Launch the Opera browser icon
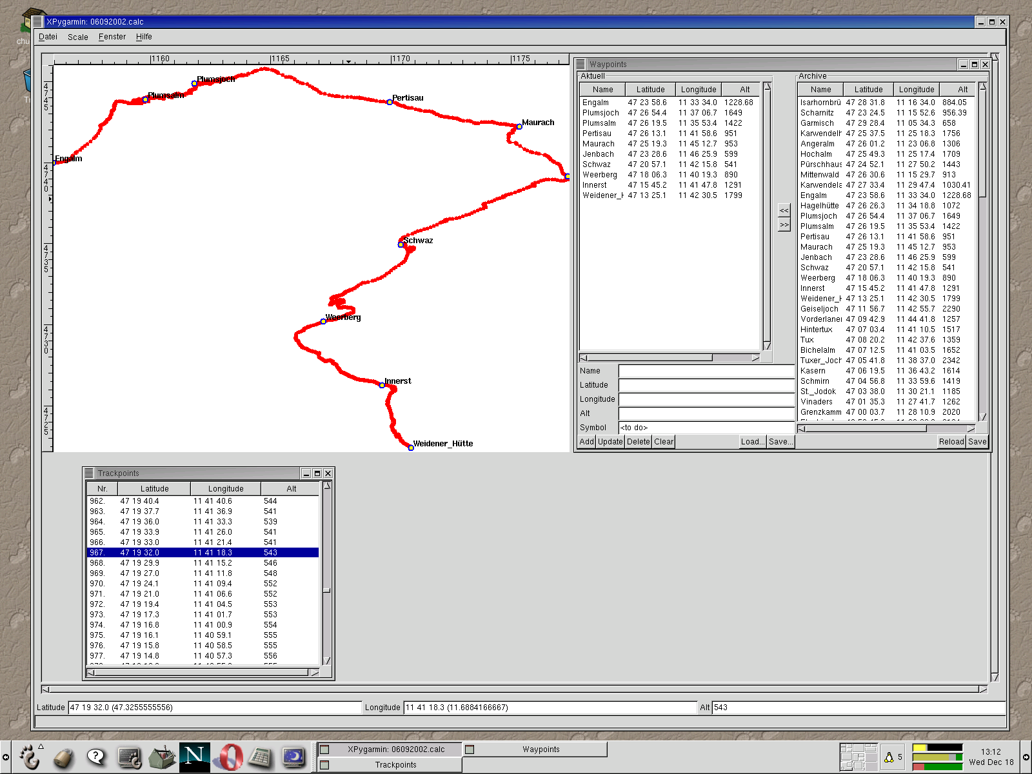The width and height of the screenshot is (1032, 774). (x=228, y=757)
